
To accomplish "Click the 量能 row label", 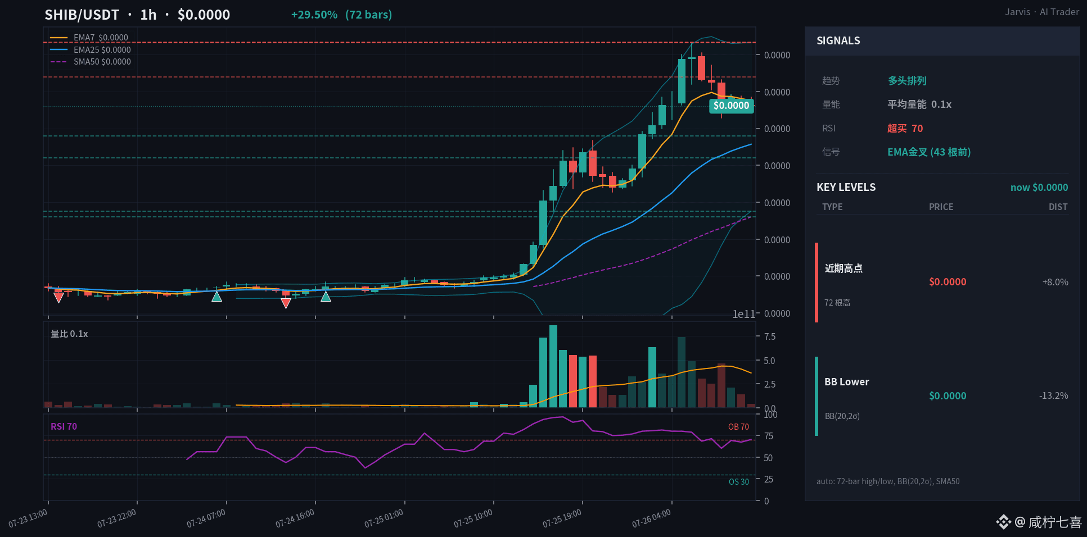I will pos(831,104).
